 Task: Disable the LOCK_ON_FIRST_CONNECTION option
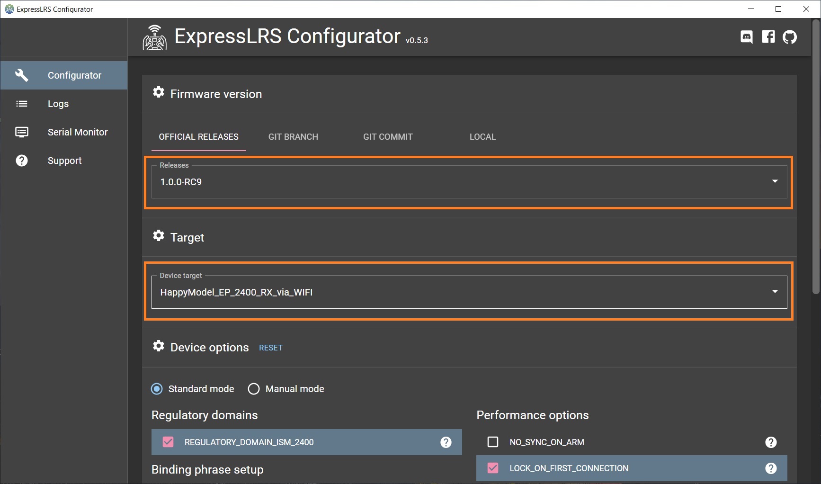492,468
